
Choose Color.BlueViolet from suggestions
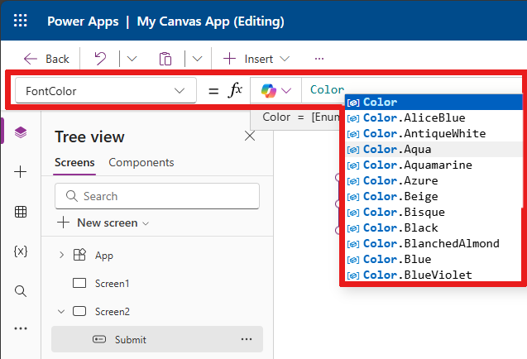[434, 275]
